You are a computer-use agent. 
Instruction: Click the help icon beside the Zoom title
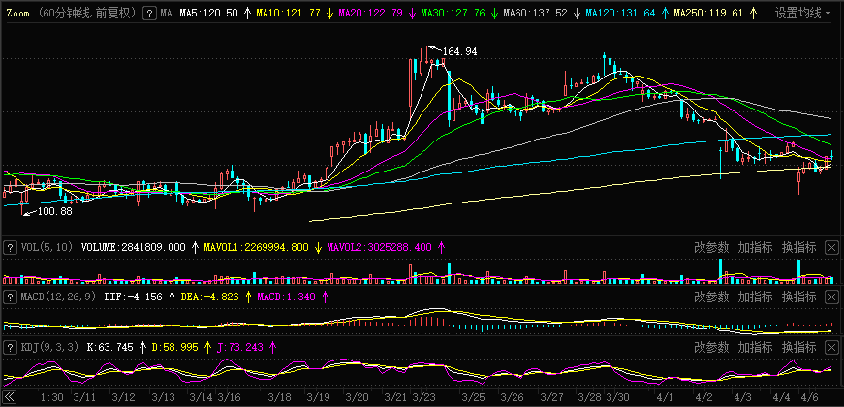148,14
